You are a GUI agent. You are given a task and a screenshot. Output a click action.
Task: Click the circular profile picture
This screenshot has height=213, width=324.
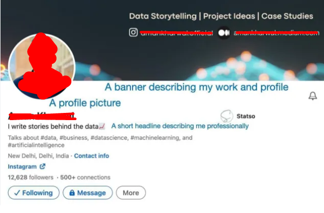pos(42,66)
